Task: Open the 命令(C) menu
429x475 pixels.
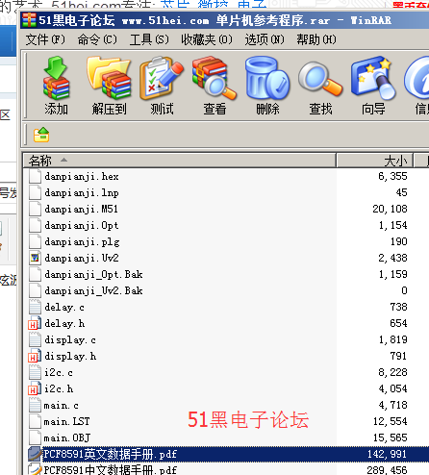Action: [x=97, y=39]
